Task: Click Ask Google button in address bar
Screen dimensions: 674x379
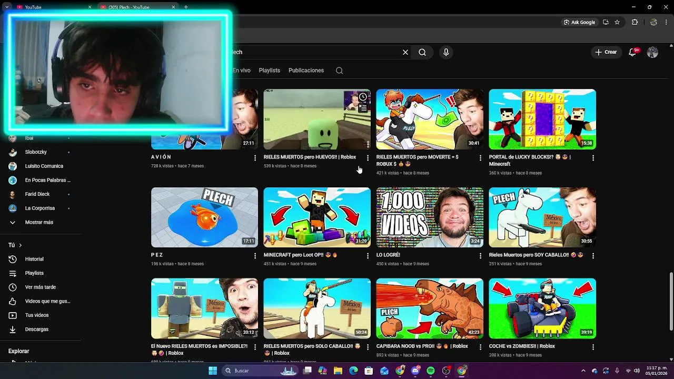Action: pyautogui.click(x=579, y=22)
